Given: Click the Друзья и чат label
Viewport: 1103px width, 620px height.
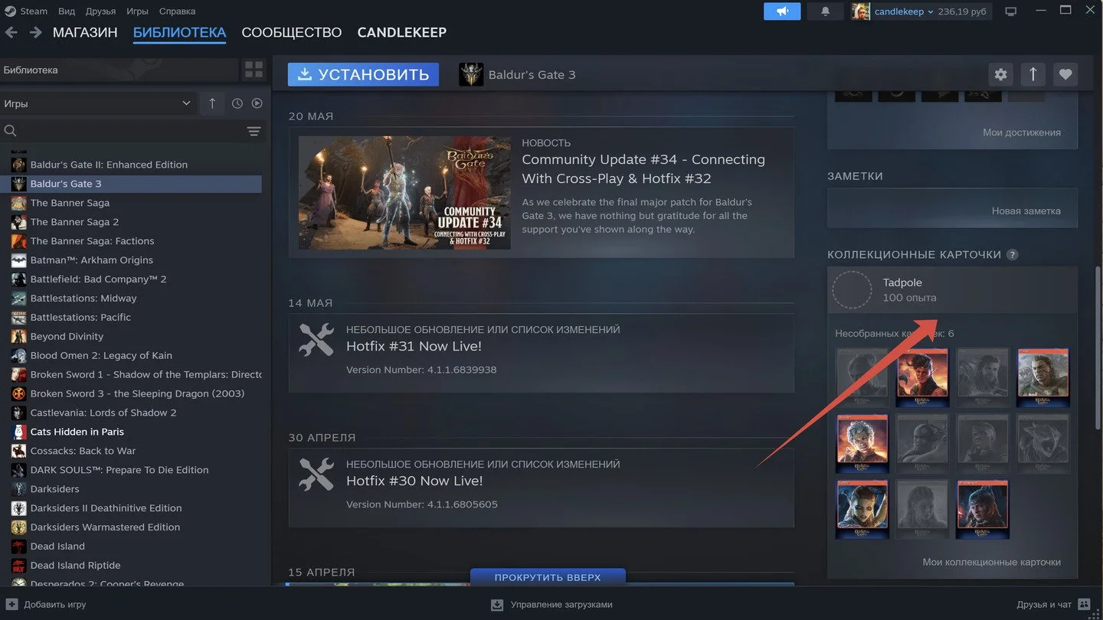Looking at the screenshot, I should tap(1044, 605).
